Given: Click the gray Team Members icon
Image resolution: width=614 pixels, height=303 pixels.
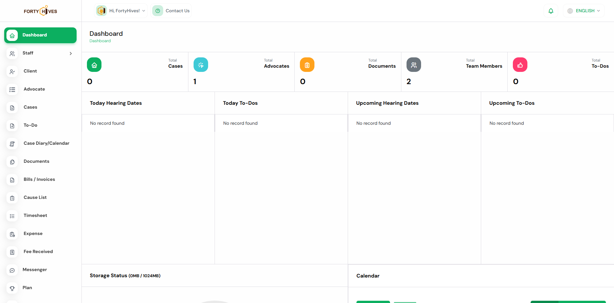Looking at the screenshot, I should [414, 65].
